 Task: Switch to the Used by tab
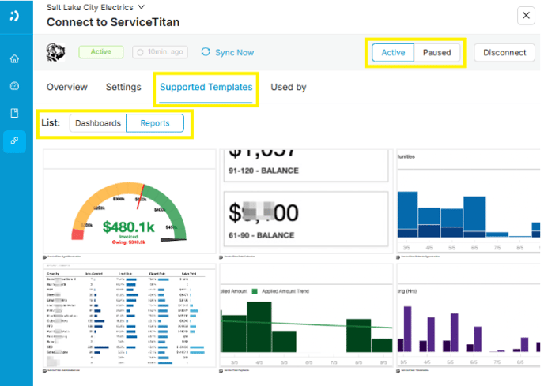[289, 87]
